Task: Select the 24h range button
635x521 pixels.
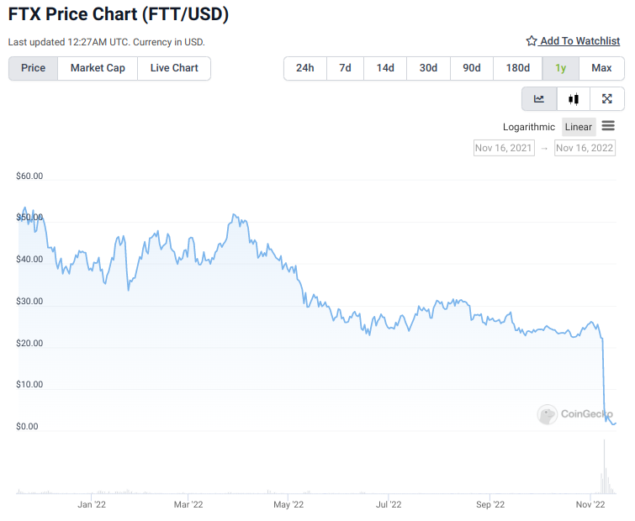Action: click(x=305, y=68)
